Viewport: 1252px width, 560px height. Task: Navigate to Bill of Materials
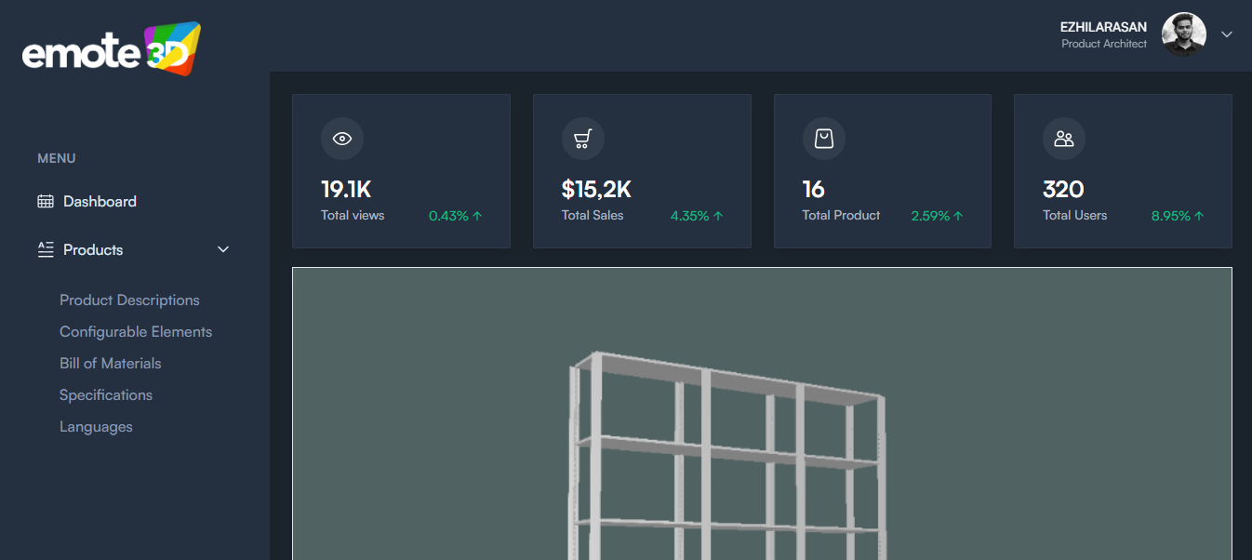pyautogui.click(x=110, y=363)
